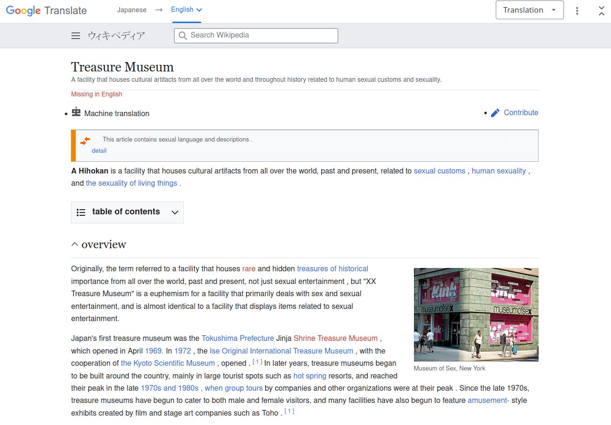Click the orange arrows notice icon

85,141
